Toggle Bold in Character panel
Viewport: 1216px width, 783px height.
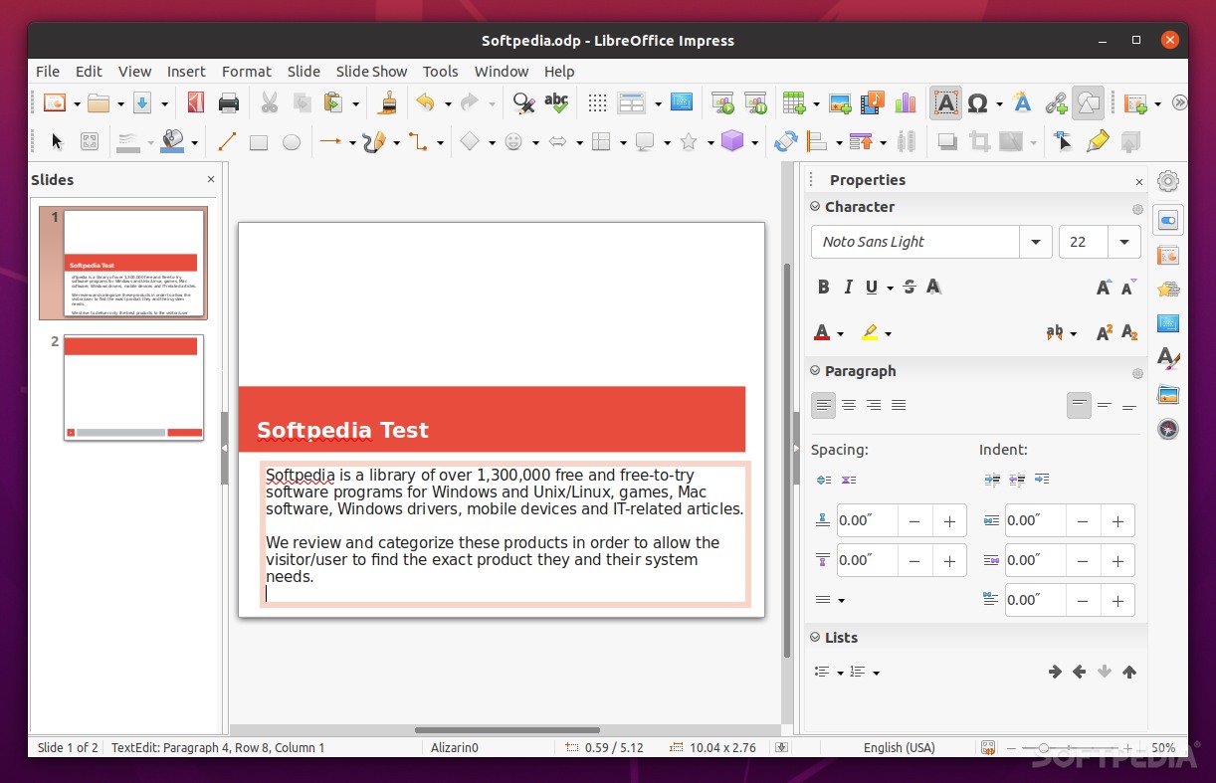coord(823,287)
